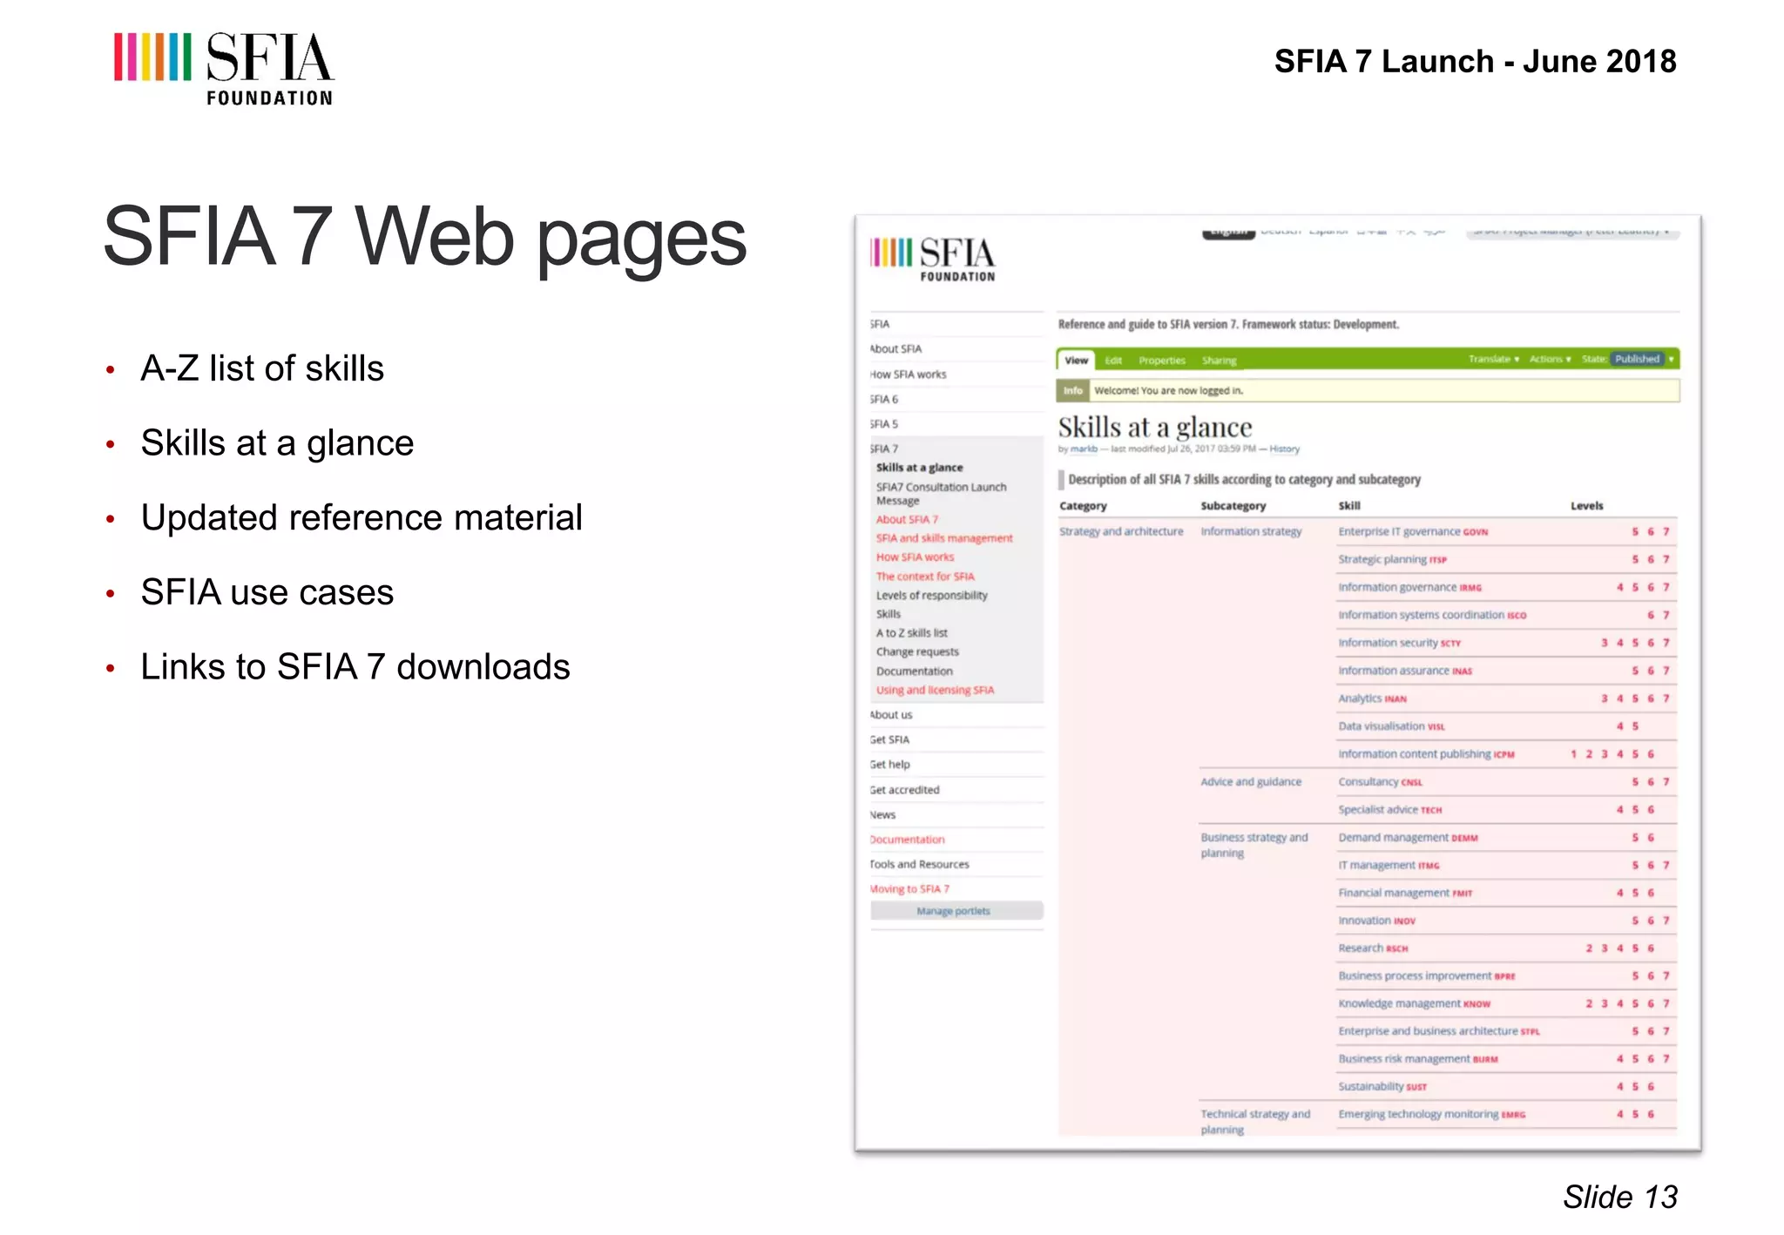Open 'Knowledge management KNOW' skill

point(1414,1004)
